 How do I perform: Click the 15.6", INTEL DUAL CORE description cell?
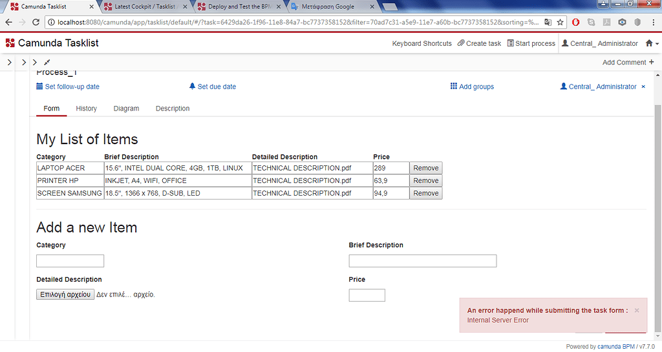[178, 168]
